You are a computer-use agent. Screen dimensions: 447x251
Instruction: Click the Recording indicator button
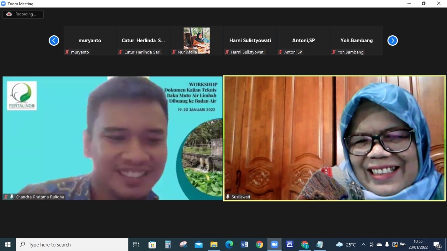click(23, 14)
